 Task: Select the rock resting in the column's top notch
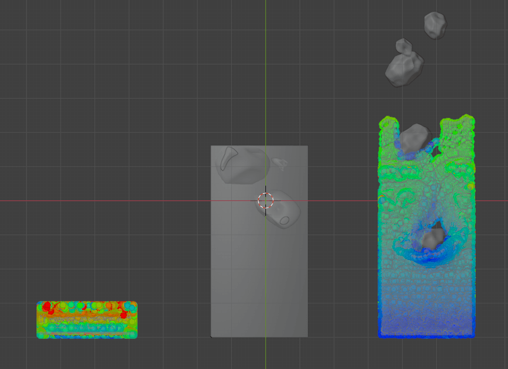coord(415,138)
